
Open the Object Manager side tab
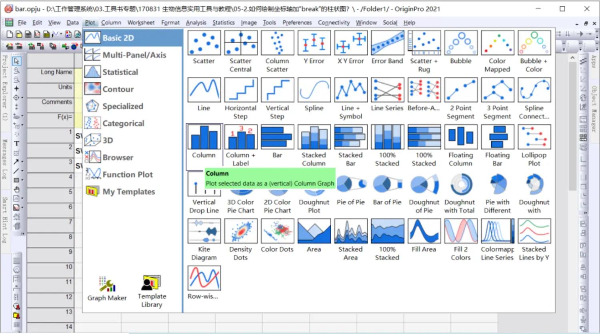click(x=594, y=109)
